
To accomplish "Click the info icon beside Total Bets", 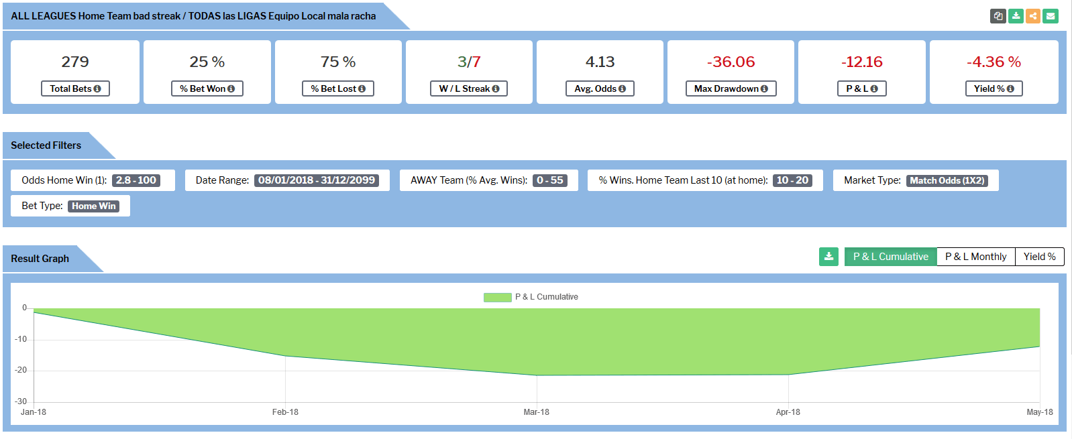I will coord(97,88).
